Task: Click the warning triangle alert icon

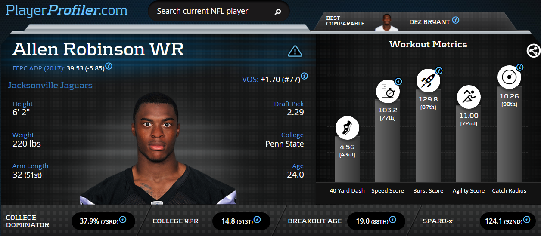Action: [x=295, y=51]
